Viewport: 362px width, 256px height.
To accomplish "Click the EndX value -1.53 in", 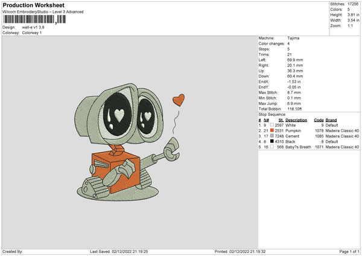I will pos(294,82).
